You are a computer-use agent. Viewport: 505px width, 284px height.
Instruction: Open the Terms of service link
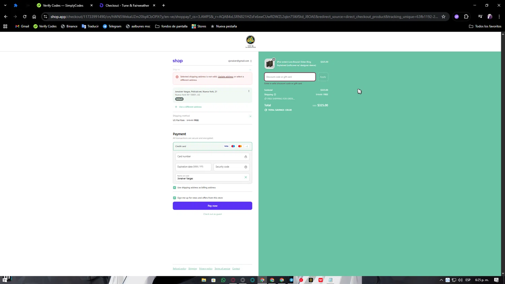[222, 269]
